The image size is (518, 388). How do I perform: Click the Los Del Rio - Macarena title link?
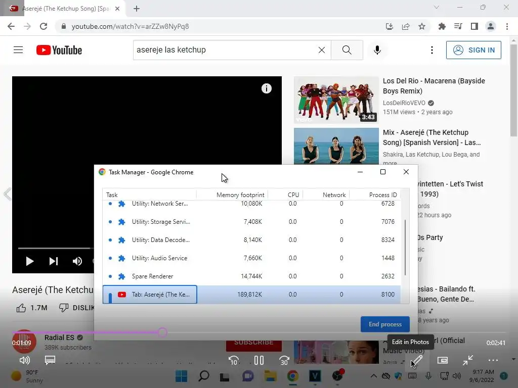tap(434, 86)
